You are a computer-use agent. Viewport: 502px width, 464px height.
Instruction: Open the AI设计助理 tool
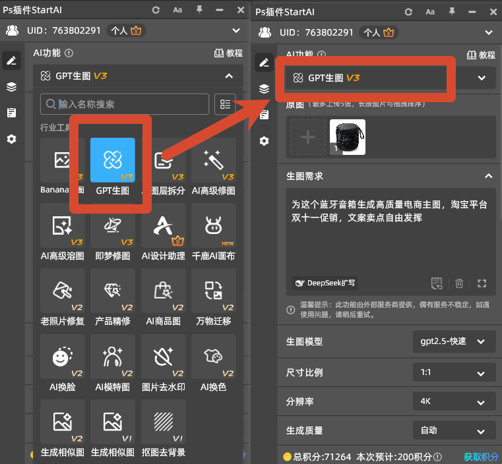pyautogui.click(x=164, y=225)
